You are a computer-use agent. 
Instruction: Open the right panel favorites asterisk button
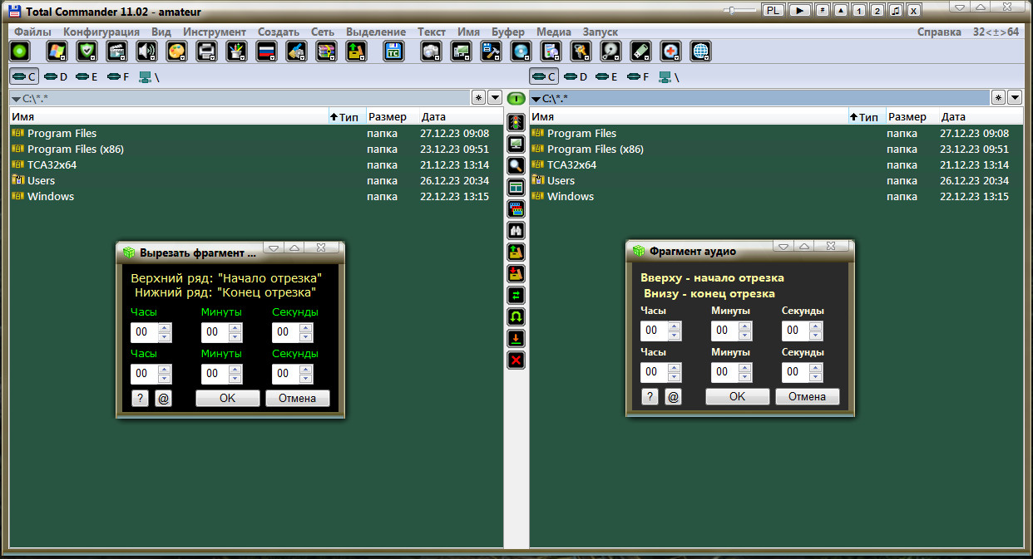(998, 98)
